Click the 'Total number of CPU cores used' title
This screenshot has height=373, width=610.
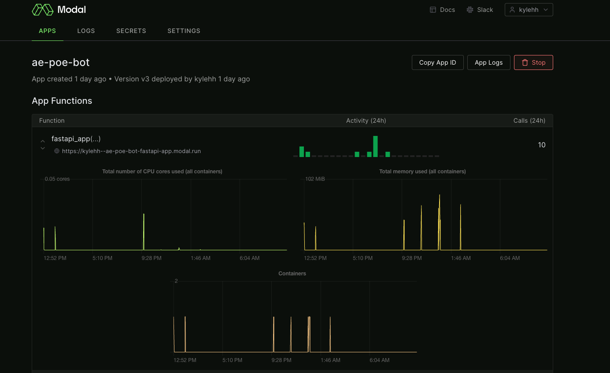(162, 172)
